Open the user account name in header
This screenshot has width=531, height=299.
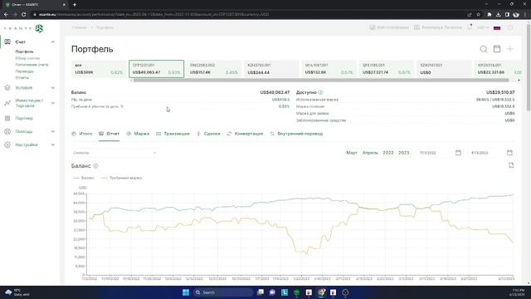[438, 27]
